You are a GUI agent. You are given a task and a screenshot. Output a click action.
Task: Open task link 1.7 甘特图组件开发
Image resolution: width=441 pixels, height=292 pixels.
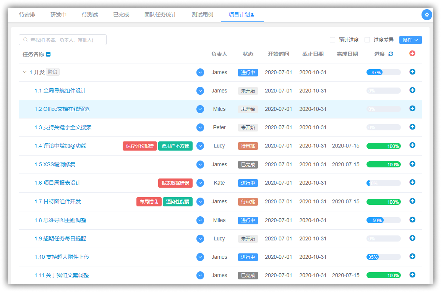tap(58, 201)
